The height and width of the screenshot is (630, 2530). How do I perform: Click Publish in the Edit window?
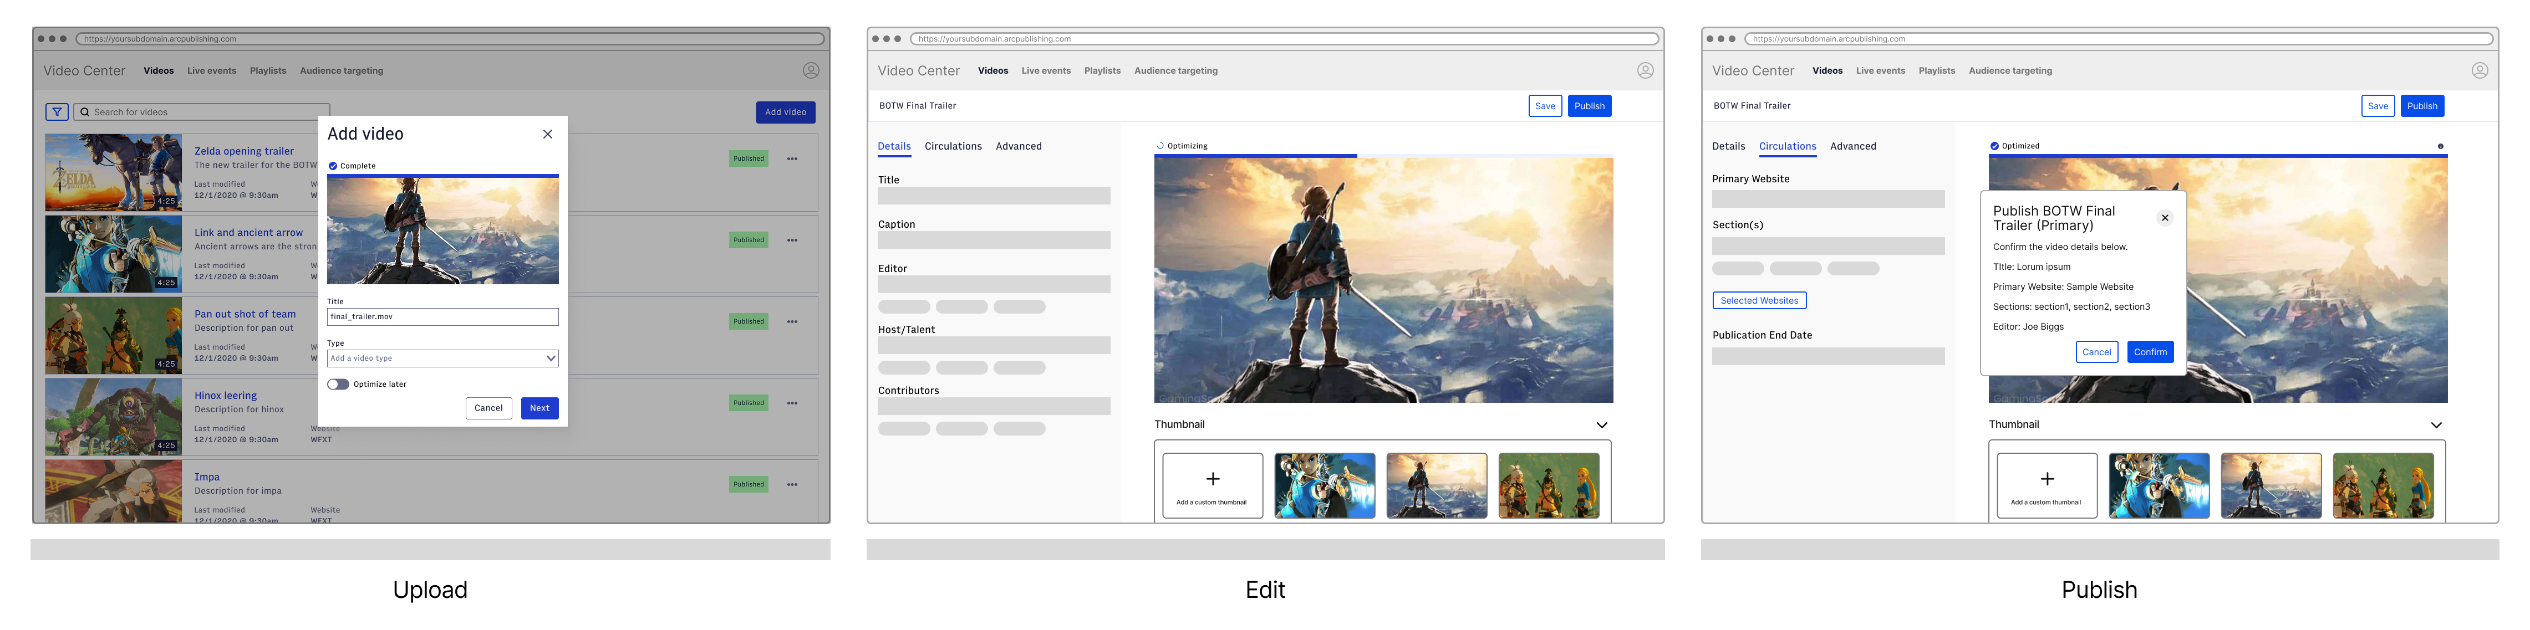1590,106
